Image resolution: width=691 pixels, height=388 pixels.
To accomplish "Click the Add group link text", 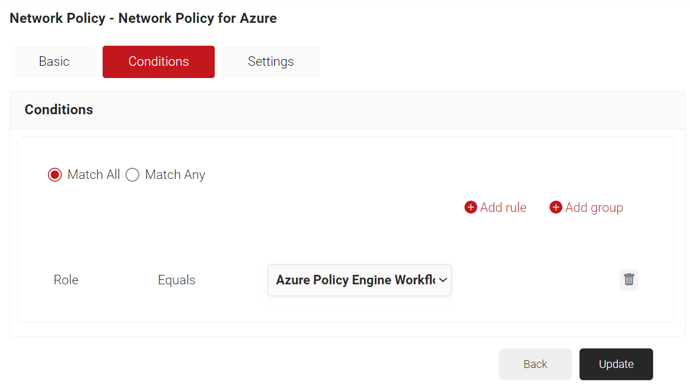I will pos(594,207).
